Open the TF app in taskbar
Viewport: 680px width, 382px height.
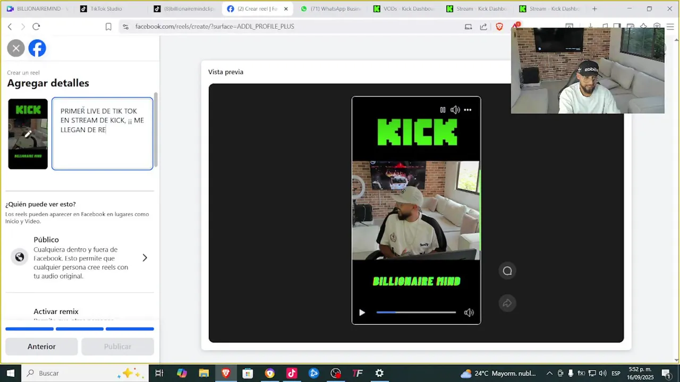(x=358, y=373)
